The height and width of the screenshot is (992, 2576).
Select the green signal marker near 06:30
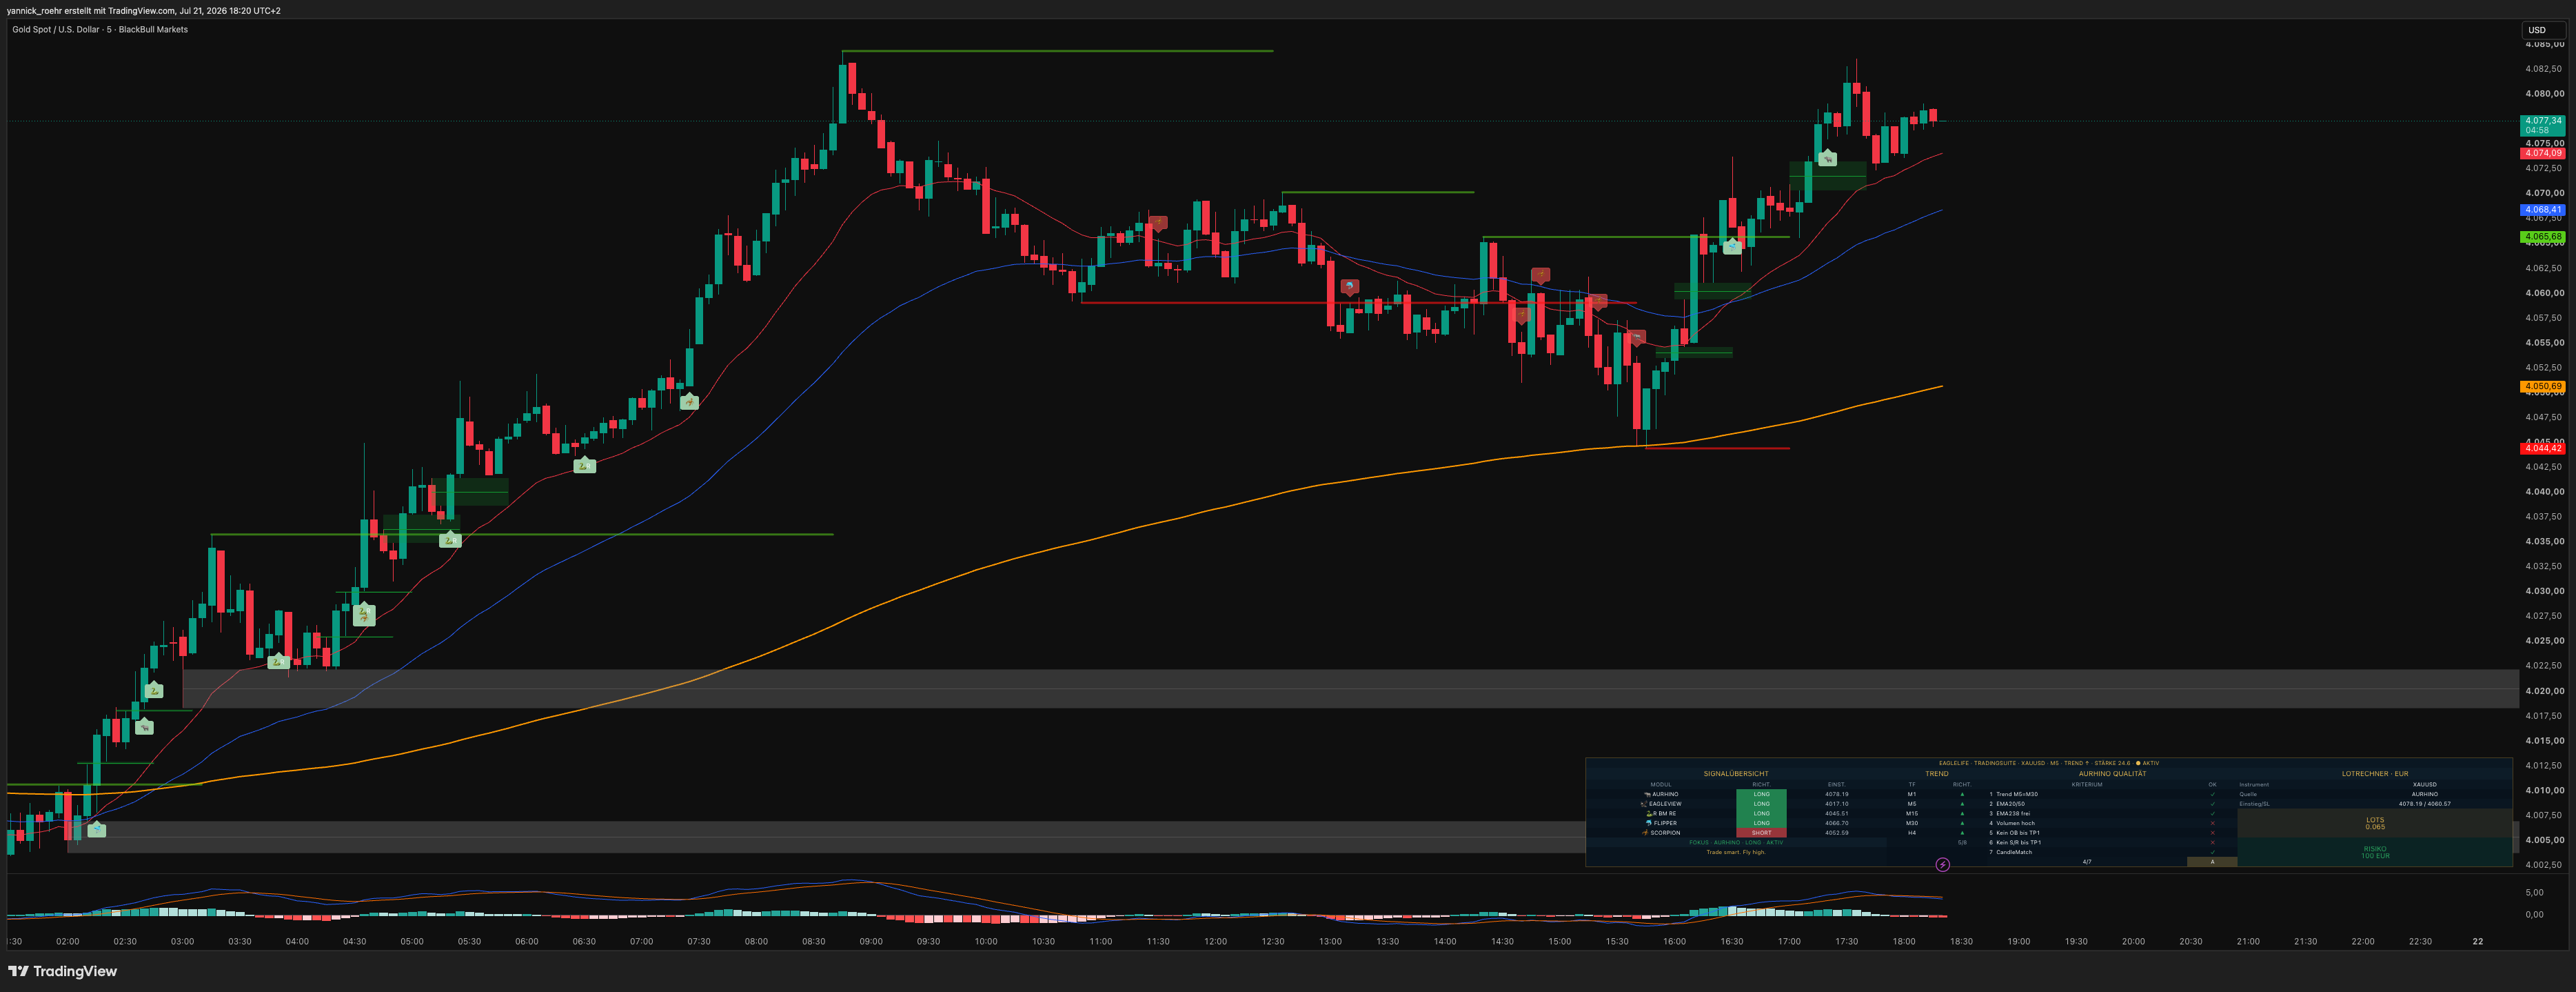coord(584,464)
